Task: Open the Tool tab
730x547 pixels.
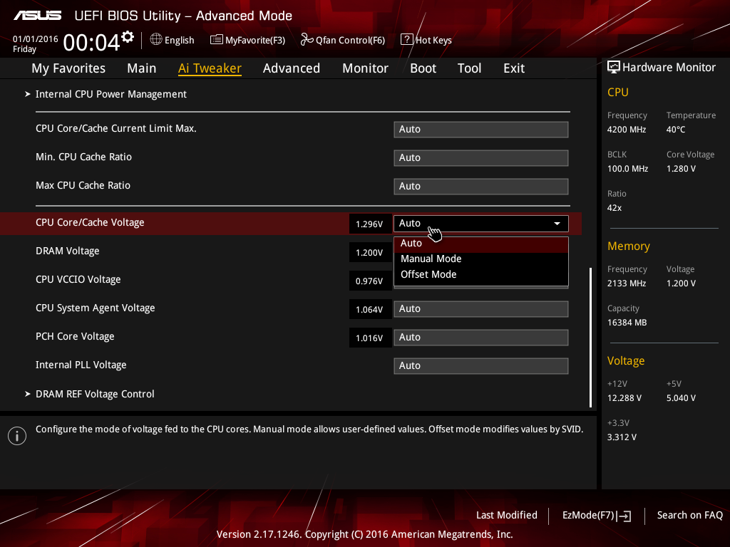Action: [x=469, y=68]
